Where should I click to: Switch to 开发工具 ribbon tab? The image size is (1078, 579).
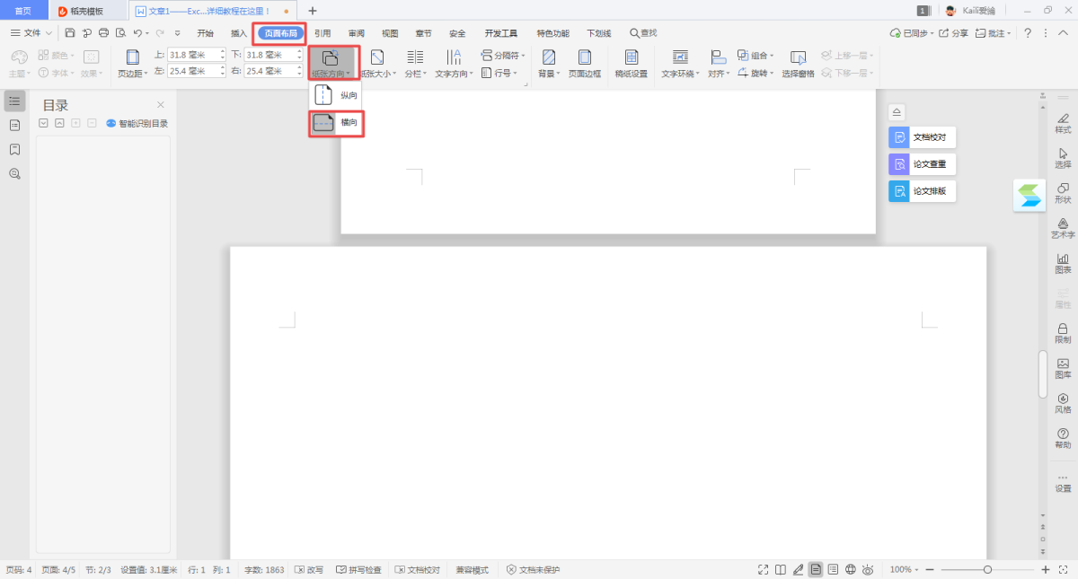coord(501,33)
